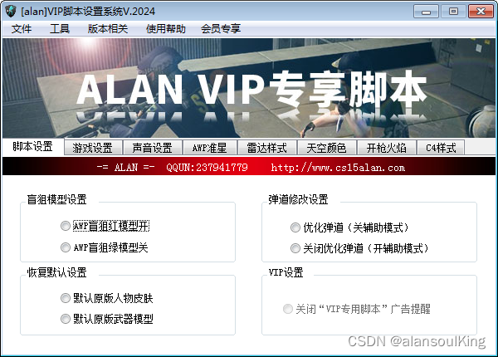Open the 版本相关 menu

(108, 29)
